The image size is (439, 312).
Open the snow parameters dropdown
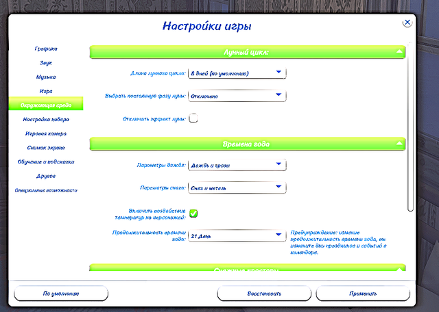point(237,187)
